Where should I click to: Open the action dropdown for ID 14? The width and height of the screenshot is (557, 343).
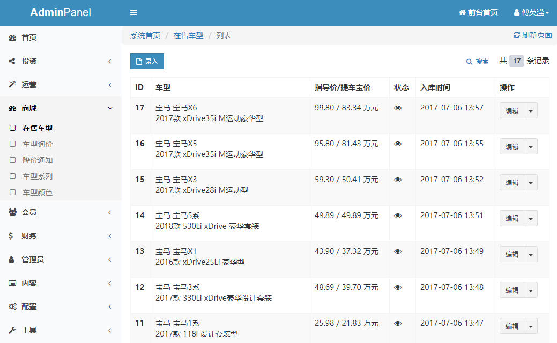(x=531, y=218)
